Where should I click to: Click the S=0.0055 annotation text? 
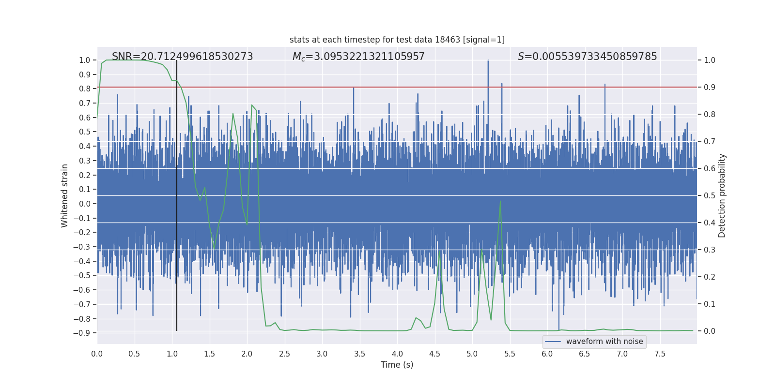click(x=587, y=57)
